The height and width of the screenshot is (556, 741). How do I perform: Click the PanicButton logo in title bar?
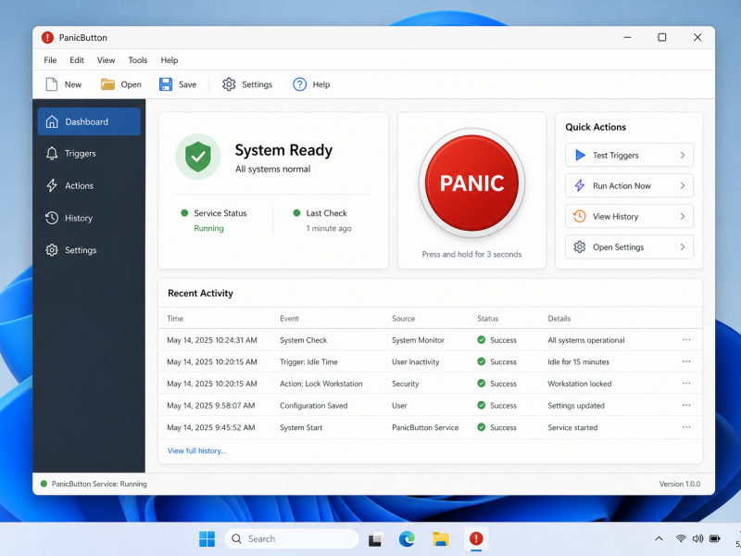[47, 37]
